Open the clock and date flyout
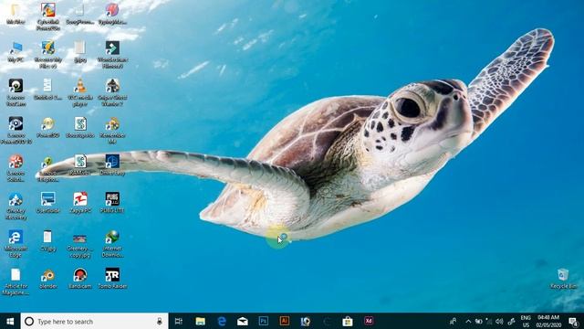584x329 pixels. (548, 321)
